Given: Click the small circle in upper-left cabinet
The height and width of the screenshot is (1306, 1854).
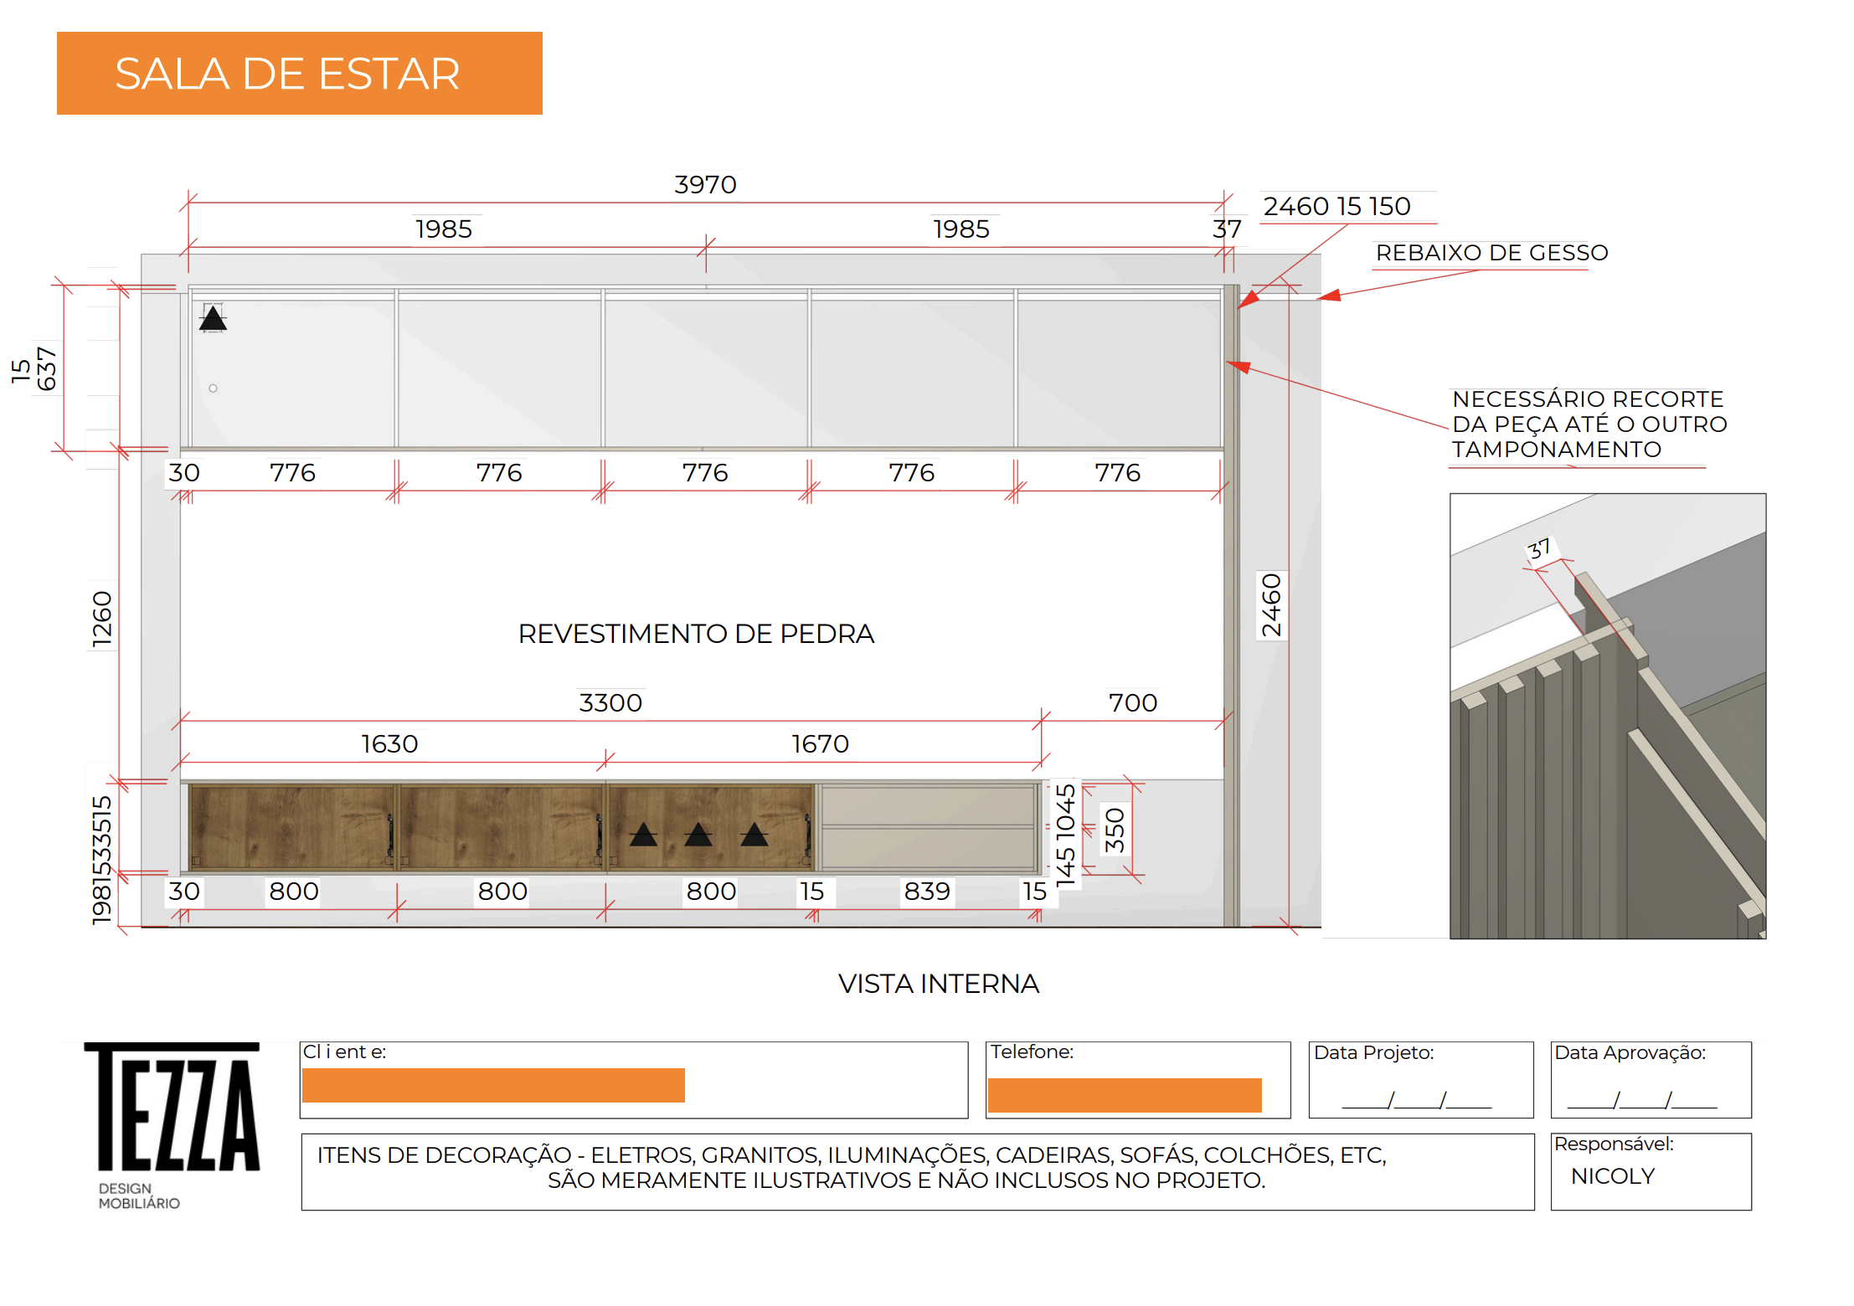Looking at the screenshot, I should tap(213, 388).
